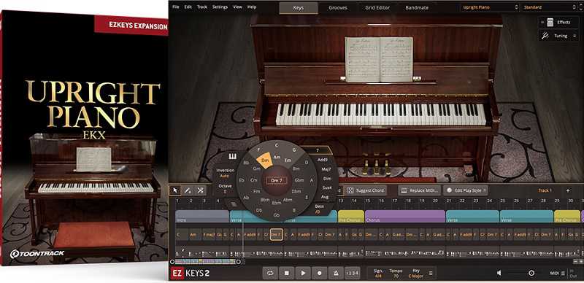Open the View menu

coord(237,7)
